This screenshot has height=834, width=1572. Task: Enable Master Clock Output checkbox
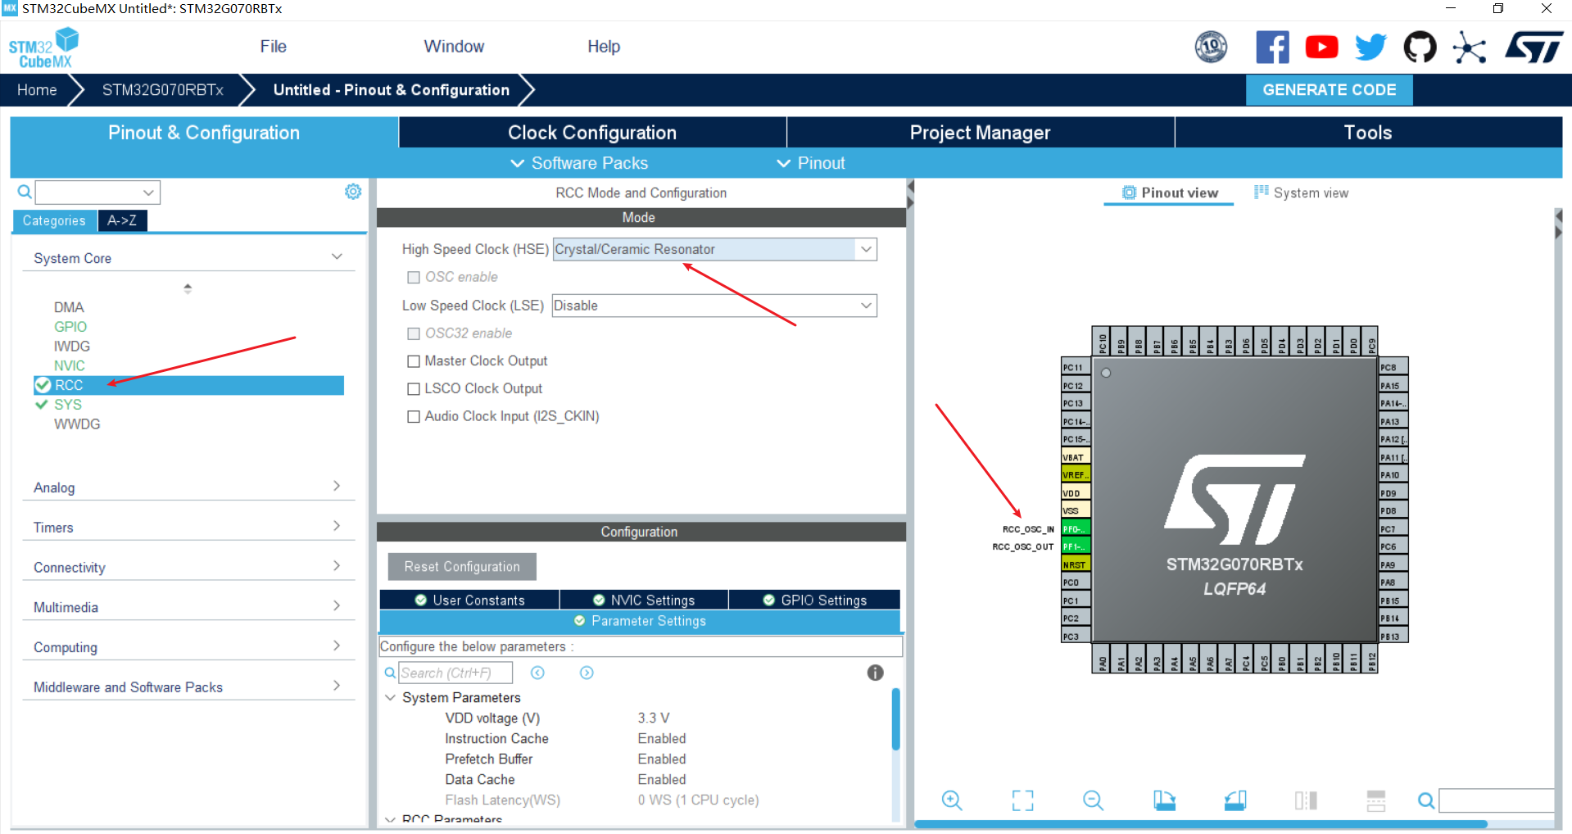pyautogui.click(x=414, y=361)
